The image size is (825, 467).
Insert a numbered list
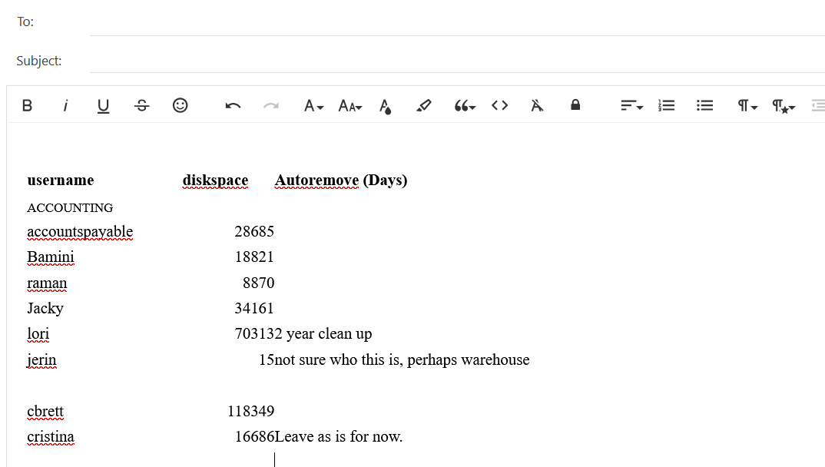click(x=667, y=105)
